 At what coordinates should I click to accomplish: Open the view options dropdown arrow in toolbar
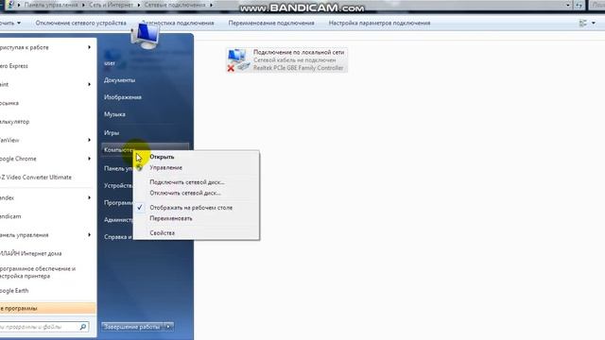coord(594,23)
